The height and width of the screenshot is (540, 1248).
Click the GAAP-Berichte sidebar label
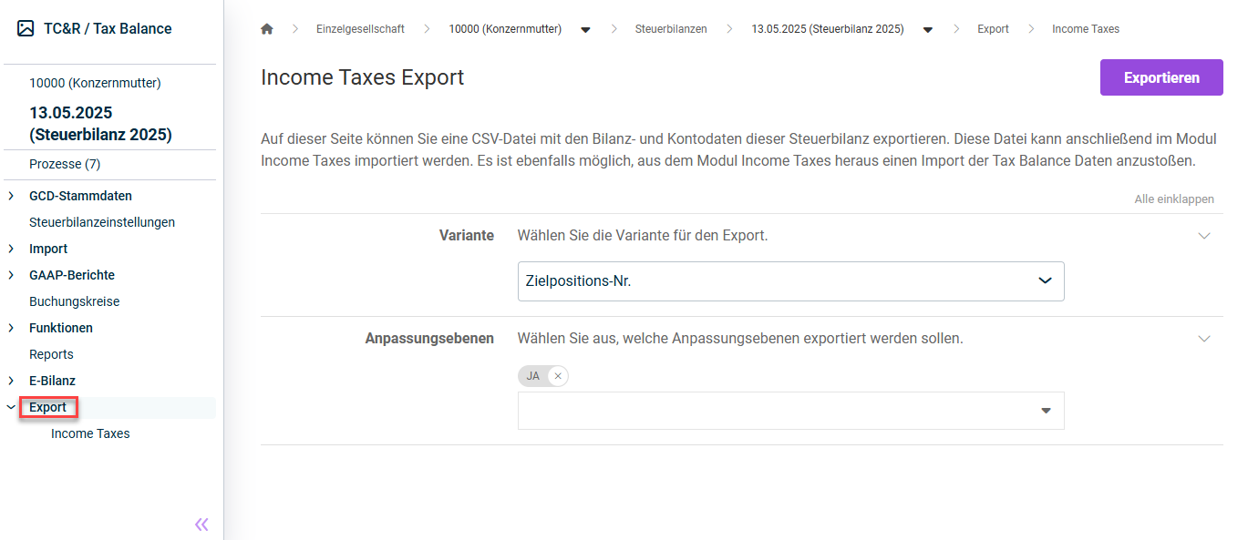pos(72,275)
